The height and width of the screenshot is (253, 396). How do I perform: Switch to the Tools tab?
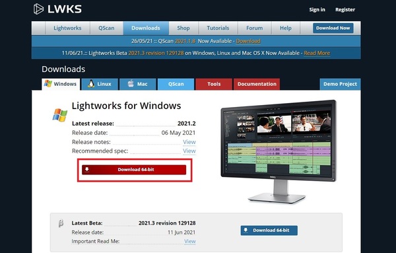(214, 84)
